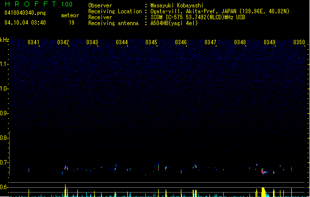Click the 0344 time marker
This screenshot has width=310, height=197.
click(122, 42)
